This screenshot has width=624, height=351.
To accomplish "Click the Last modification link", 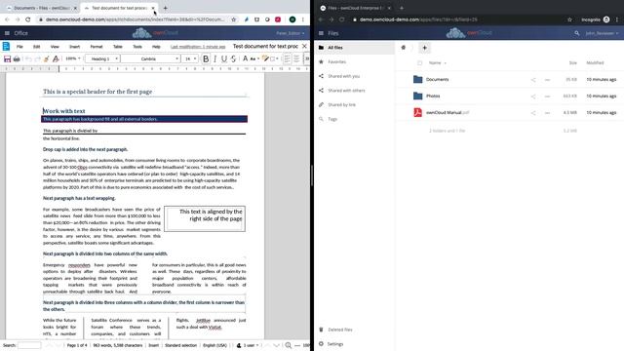I will (198, 47).
